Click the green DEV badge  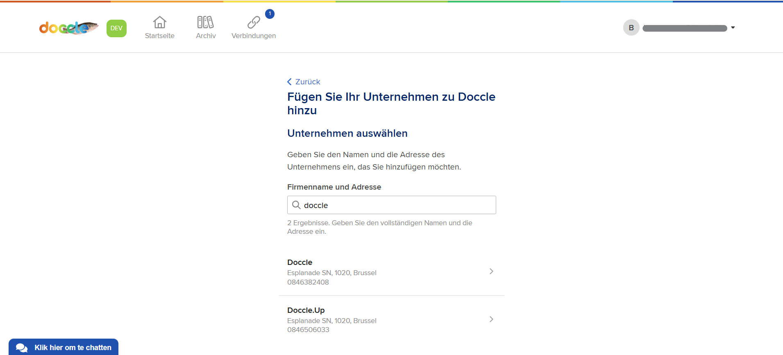[116, 28]
